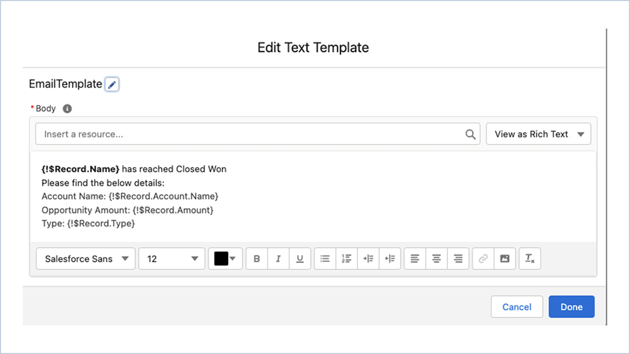Open the Salesforce Sans font dropdown
The height and width of the screenshot is (354, 630).
click(85, 259)
